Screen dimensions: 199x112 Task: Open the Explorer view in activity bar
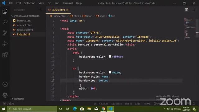click(x=5, y=11)
